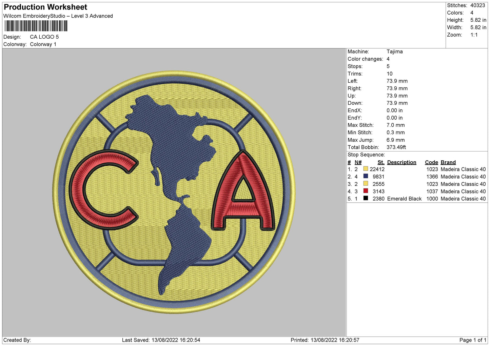Click the Machine value 'Tajima'
This screenshot has height=346, width=490.
(395, 52)
